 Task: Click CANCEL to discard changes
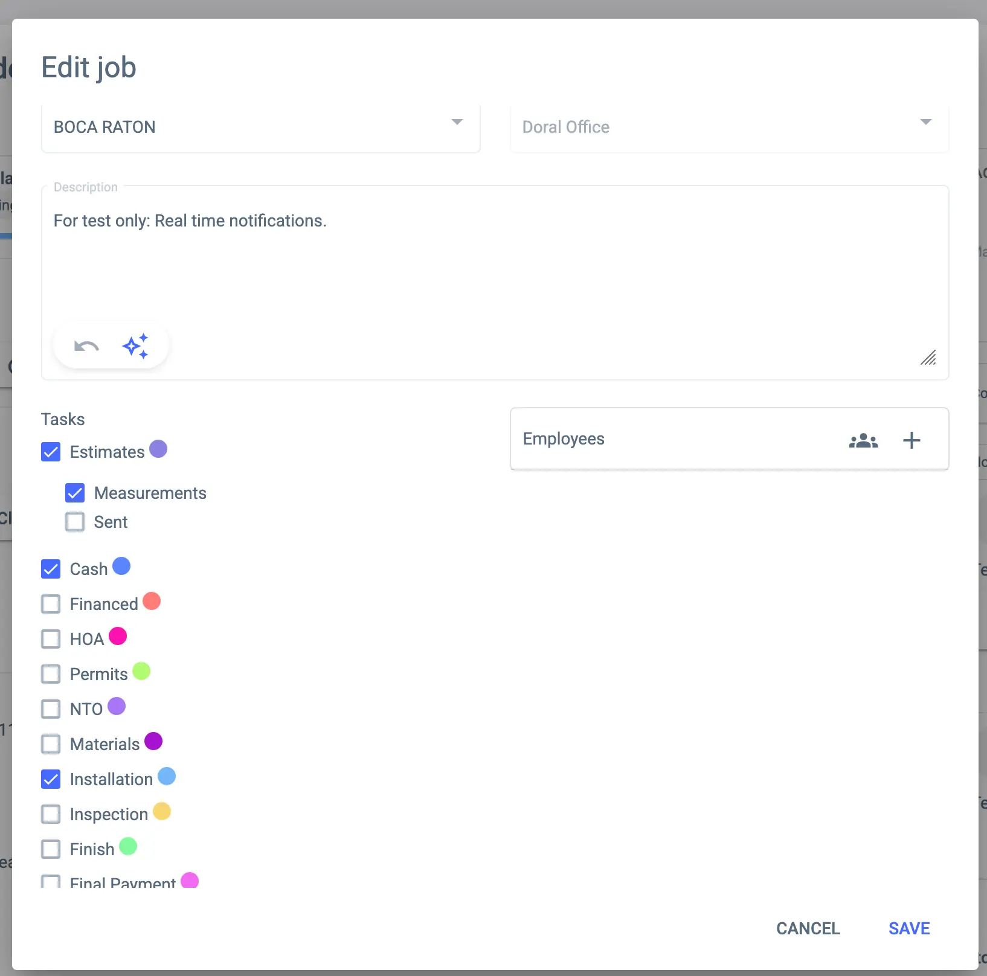(808, 928)
